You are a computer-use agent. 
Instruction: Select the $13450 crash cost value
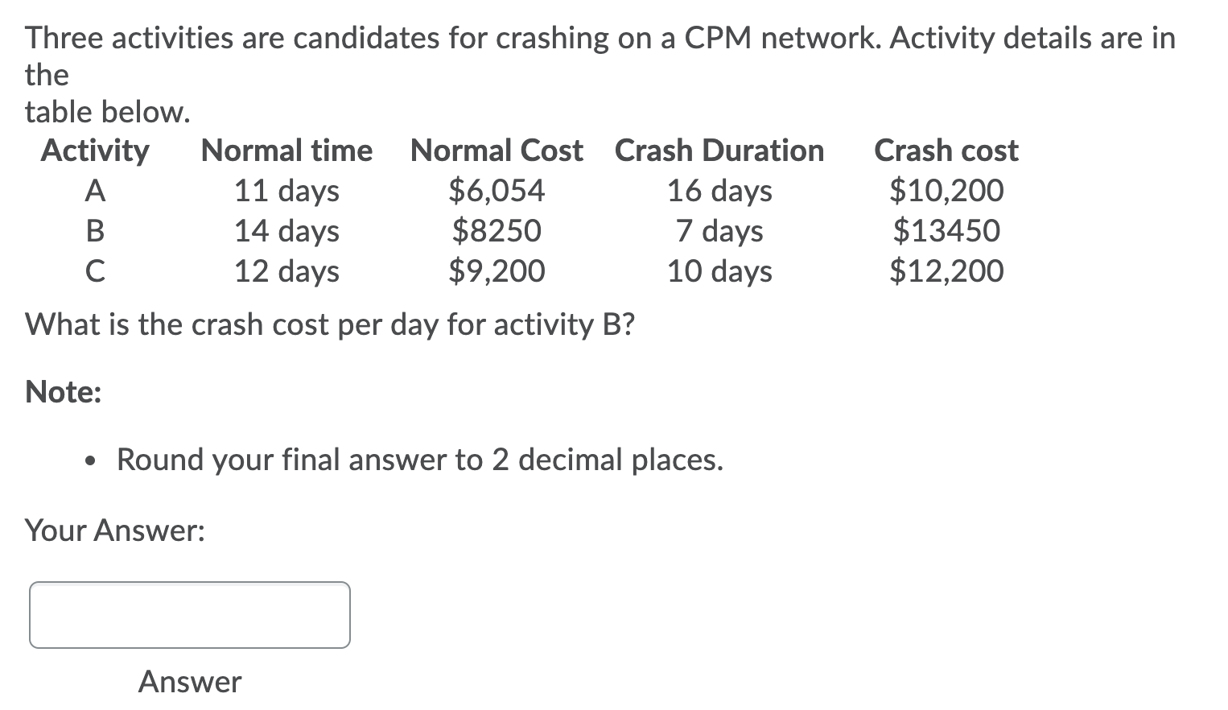(x=946, y=231)
